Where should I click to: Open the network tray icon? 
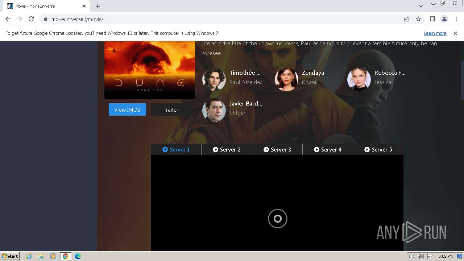[421, 256]
